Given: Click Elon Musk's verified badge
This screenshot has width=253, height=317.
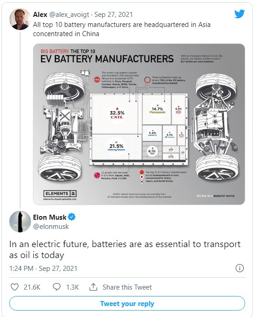Looking at the screenshot, I should point(71,217).
